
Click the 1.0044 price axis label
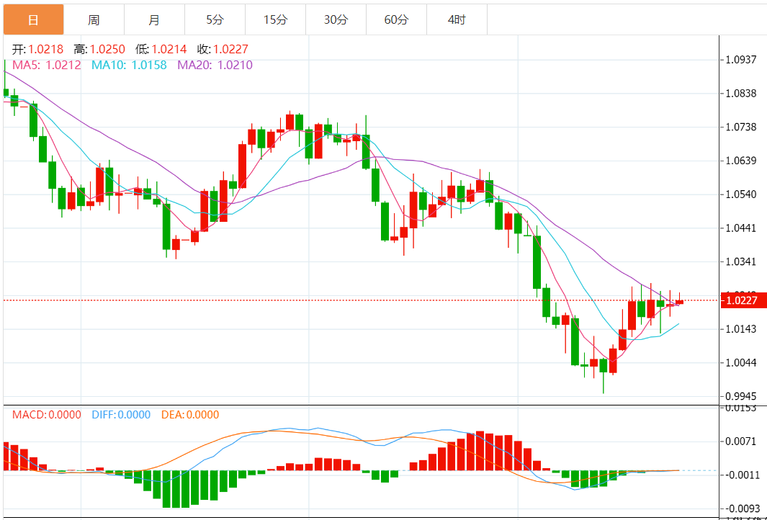point(741,362)
